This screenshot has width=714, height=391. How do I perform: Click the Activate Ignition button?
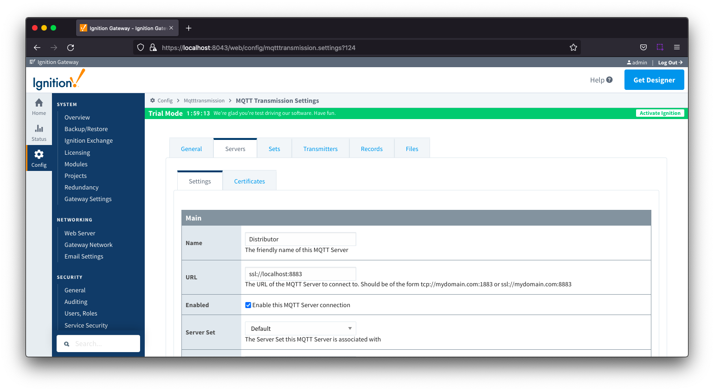(x=660, y=113)
